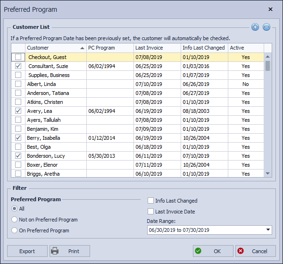283x264 pixels.
Task: Select the Ayers, Tallulah name cell
Action: 56,120
